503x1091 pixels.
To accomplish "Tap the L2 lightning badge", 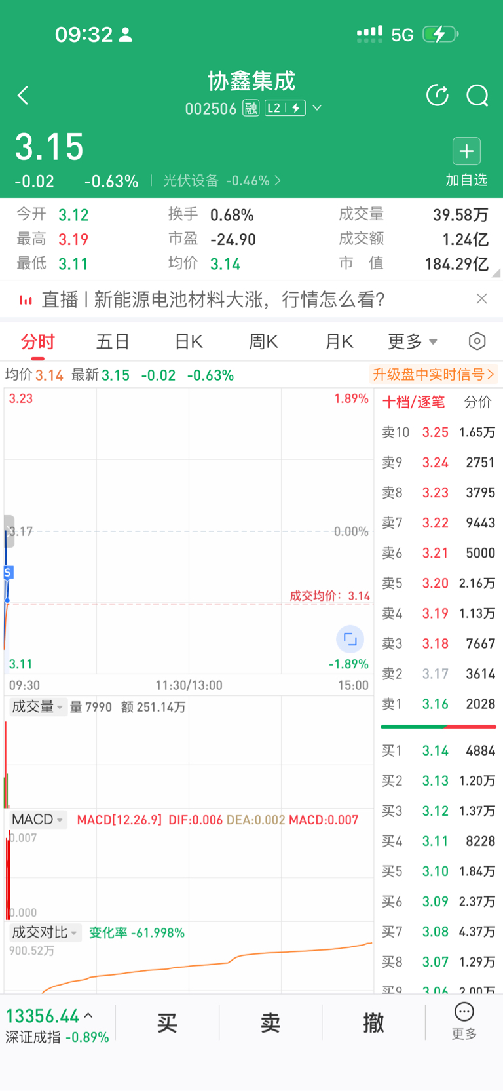I will point(285,108).
